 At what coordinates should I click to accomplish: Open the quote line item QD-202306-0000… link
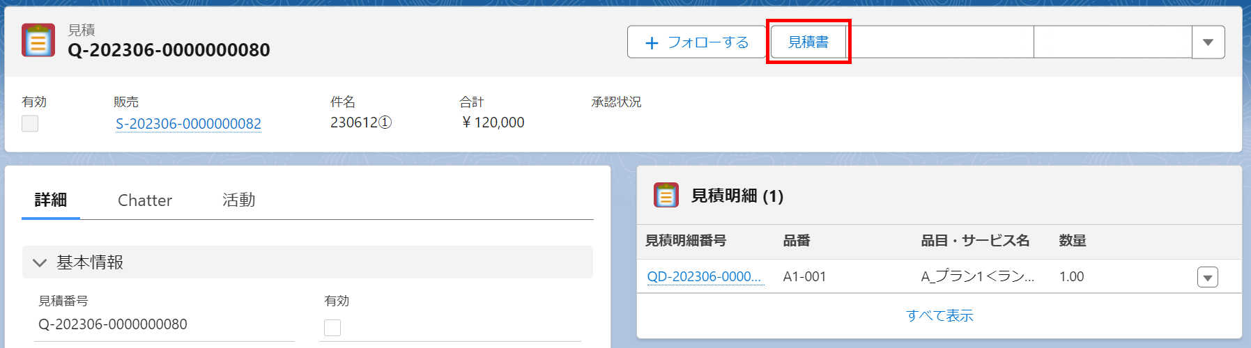click(704, 276)
